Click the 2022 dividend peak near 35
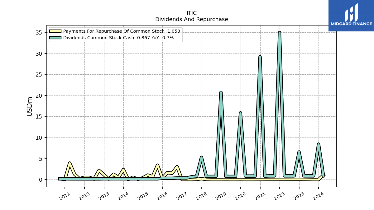Viewport: 374px width, 210px height. 280,32
